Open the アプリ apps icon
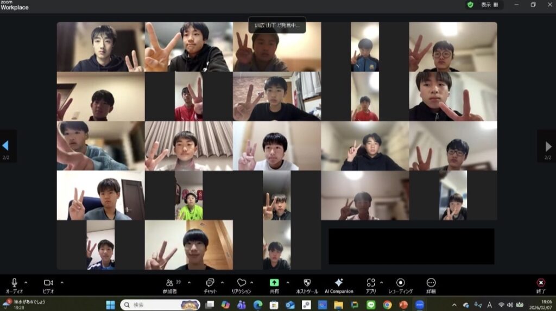 [371, 283]
